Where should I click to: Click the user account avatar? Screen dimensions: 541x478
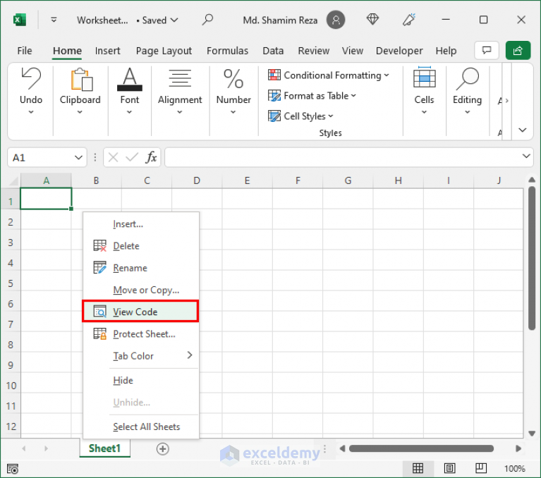pyautogui.click(x=336, y=20)
